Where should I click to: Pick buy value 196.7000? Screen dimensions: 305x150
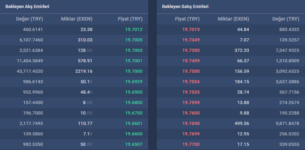[x=33, y=113]
